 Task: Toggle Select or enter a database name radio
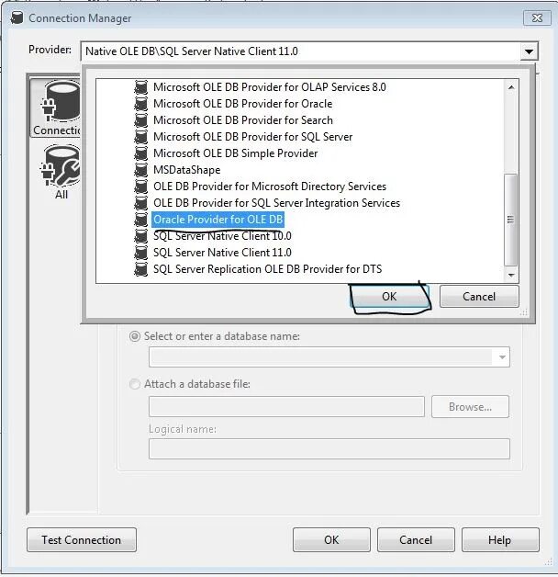[x=135, y=336]
